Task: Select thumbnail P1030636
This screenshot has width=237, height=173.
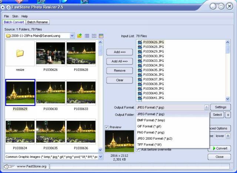Action: 81,132
